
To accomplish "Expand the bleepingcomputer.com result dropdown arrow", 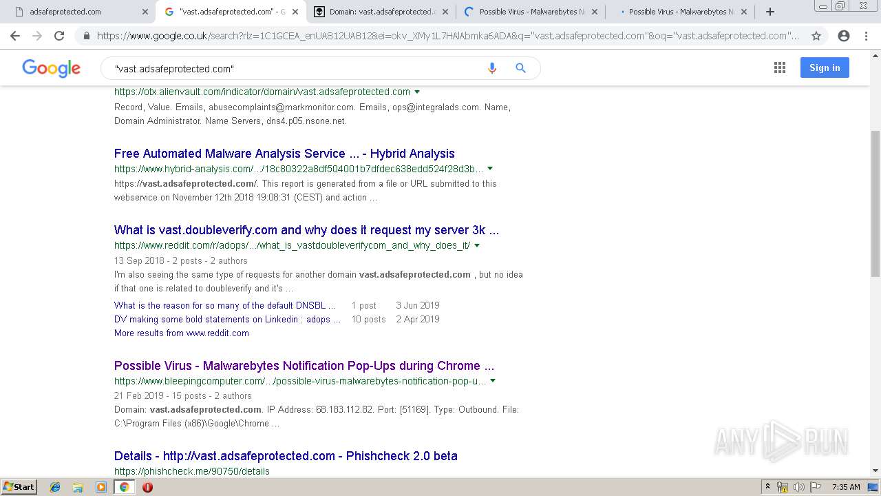I will click(x=493, y=381).
